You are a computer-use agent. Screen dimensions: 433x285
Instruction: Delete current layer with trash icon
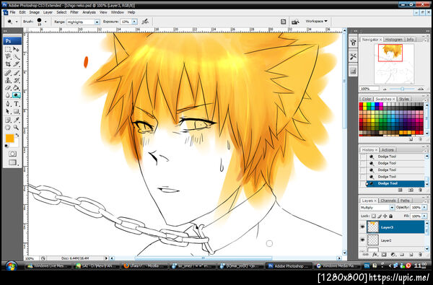420,255
